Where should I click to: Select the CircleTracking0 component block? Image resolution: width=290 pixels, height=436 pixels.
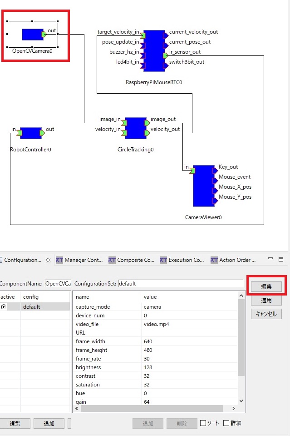(135, 128)
